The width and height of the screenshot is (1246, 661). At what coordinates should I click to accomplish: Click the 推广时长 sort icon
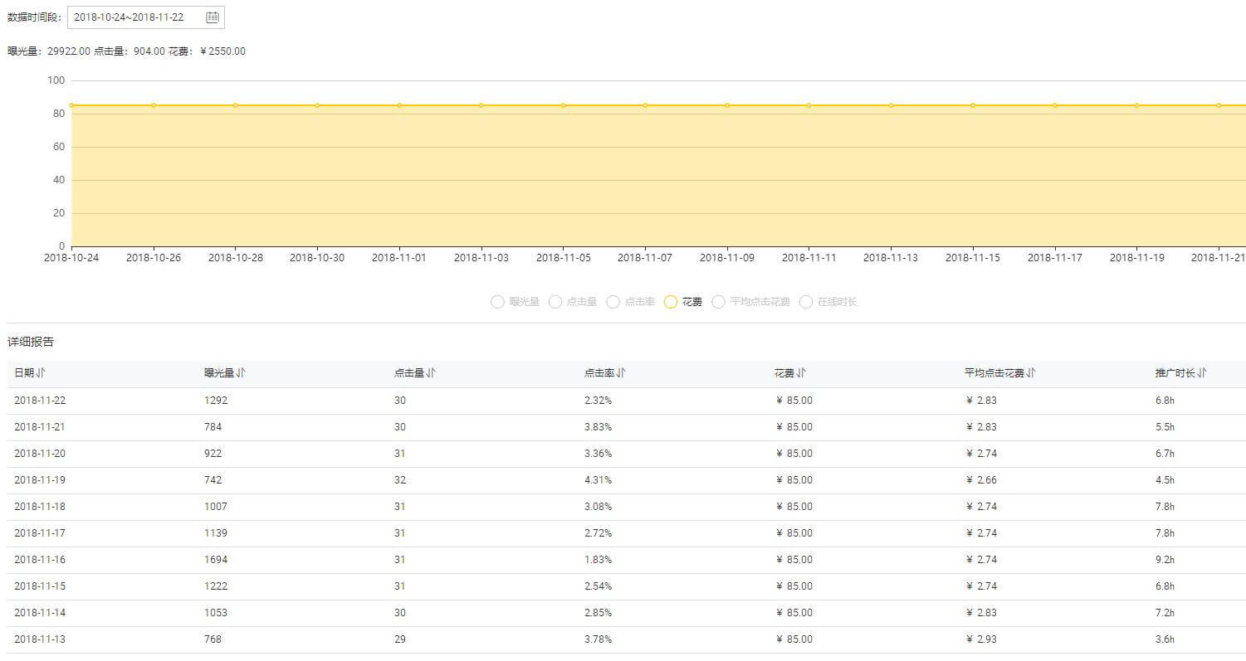[x=1202, y=373]
